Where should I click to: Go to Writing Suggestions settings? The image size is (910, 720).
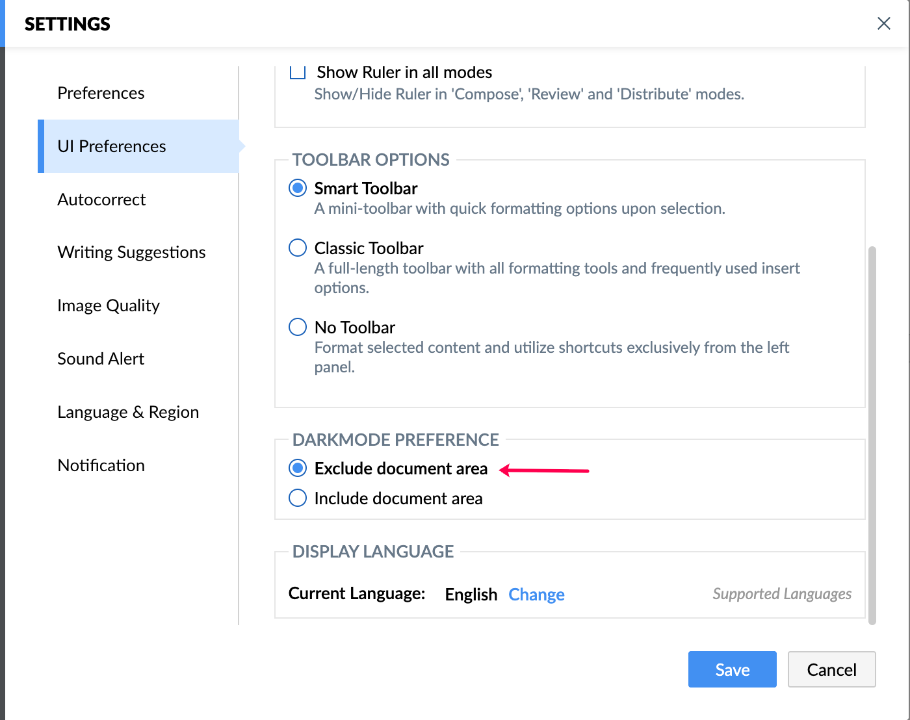(131, 252)
